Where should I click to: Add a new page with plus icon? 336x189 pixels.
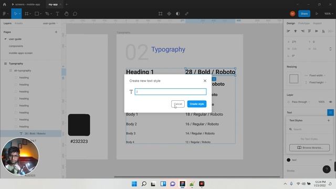click(56, 32)
